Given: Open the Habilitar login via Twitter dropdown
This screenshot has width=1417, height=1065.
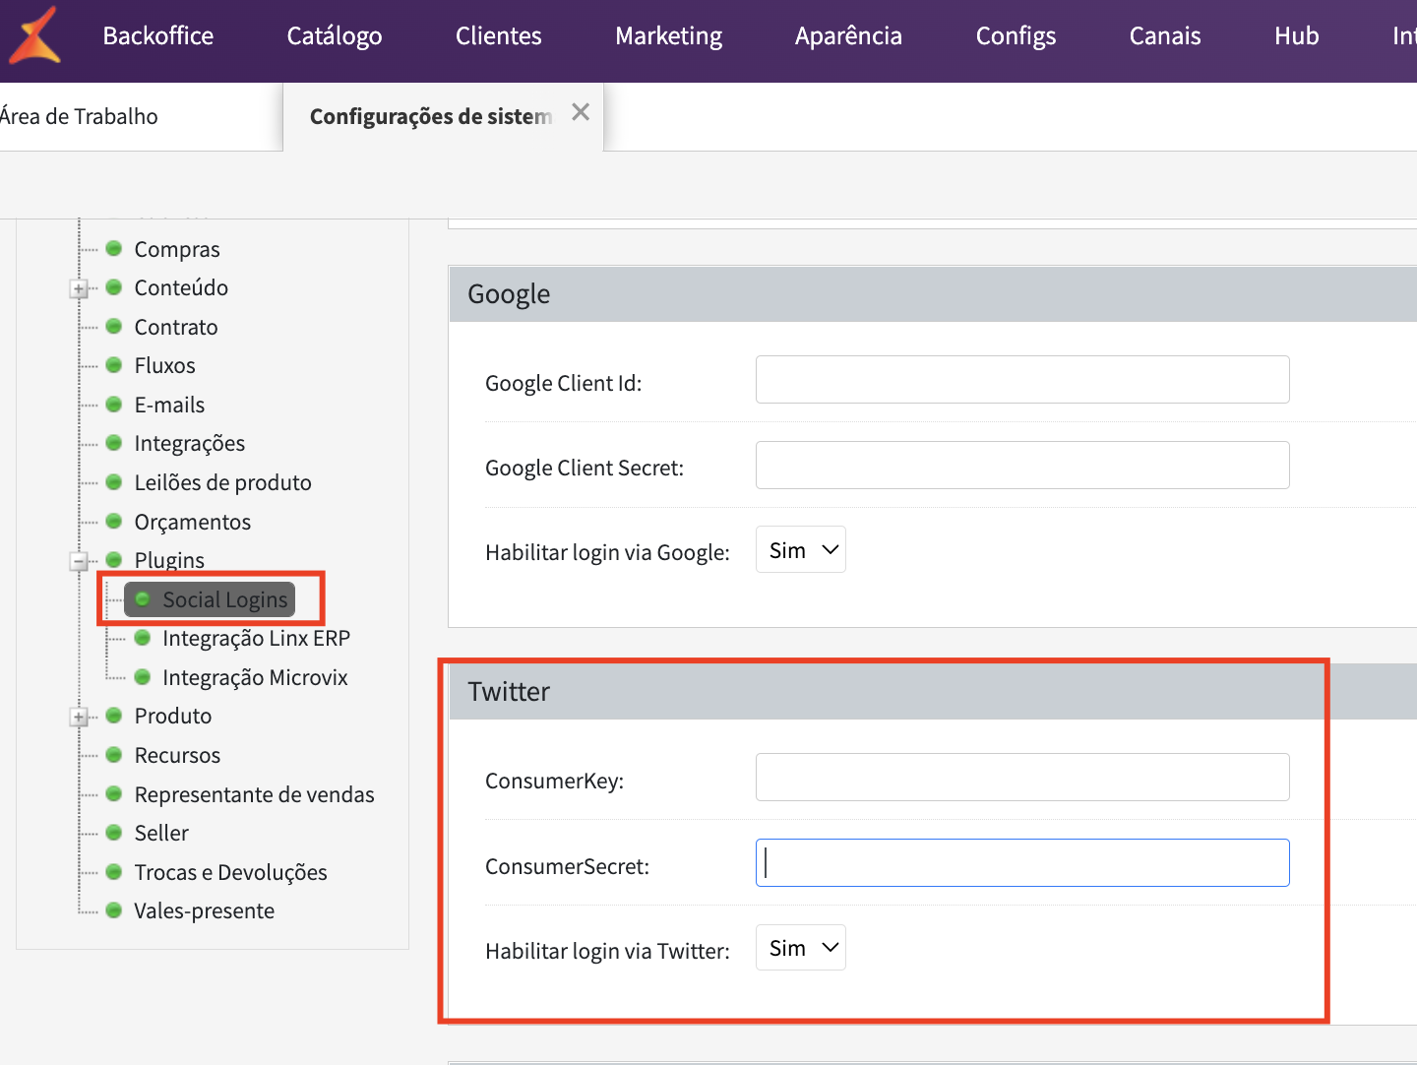Looking at the screenshot, I should click(801, 947).
